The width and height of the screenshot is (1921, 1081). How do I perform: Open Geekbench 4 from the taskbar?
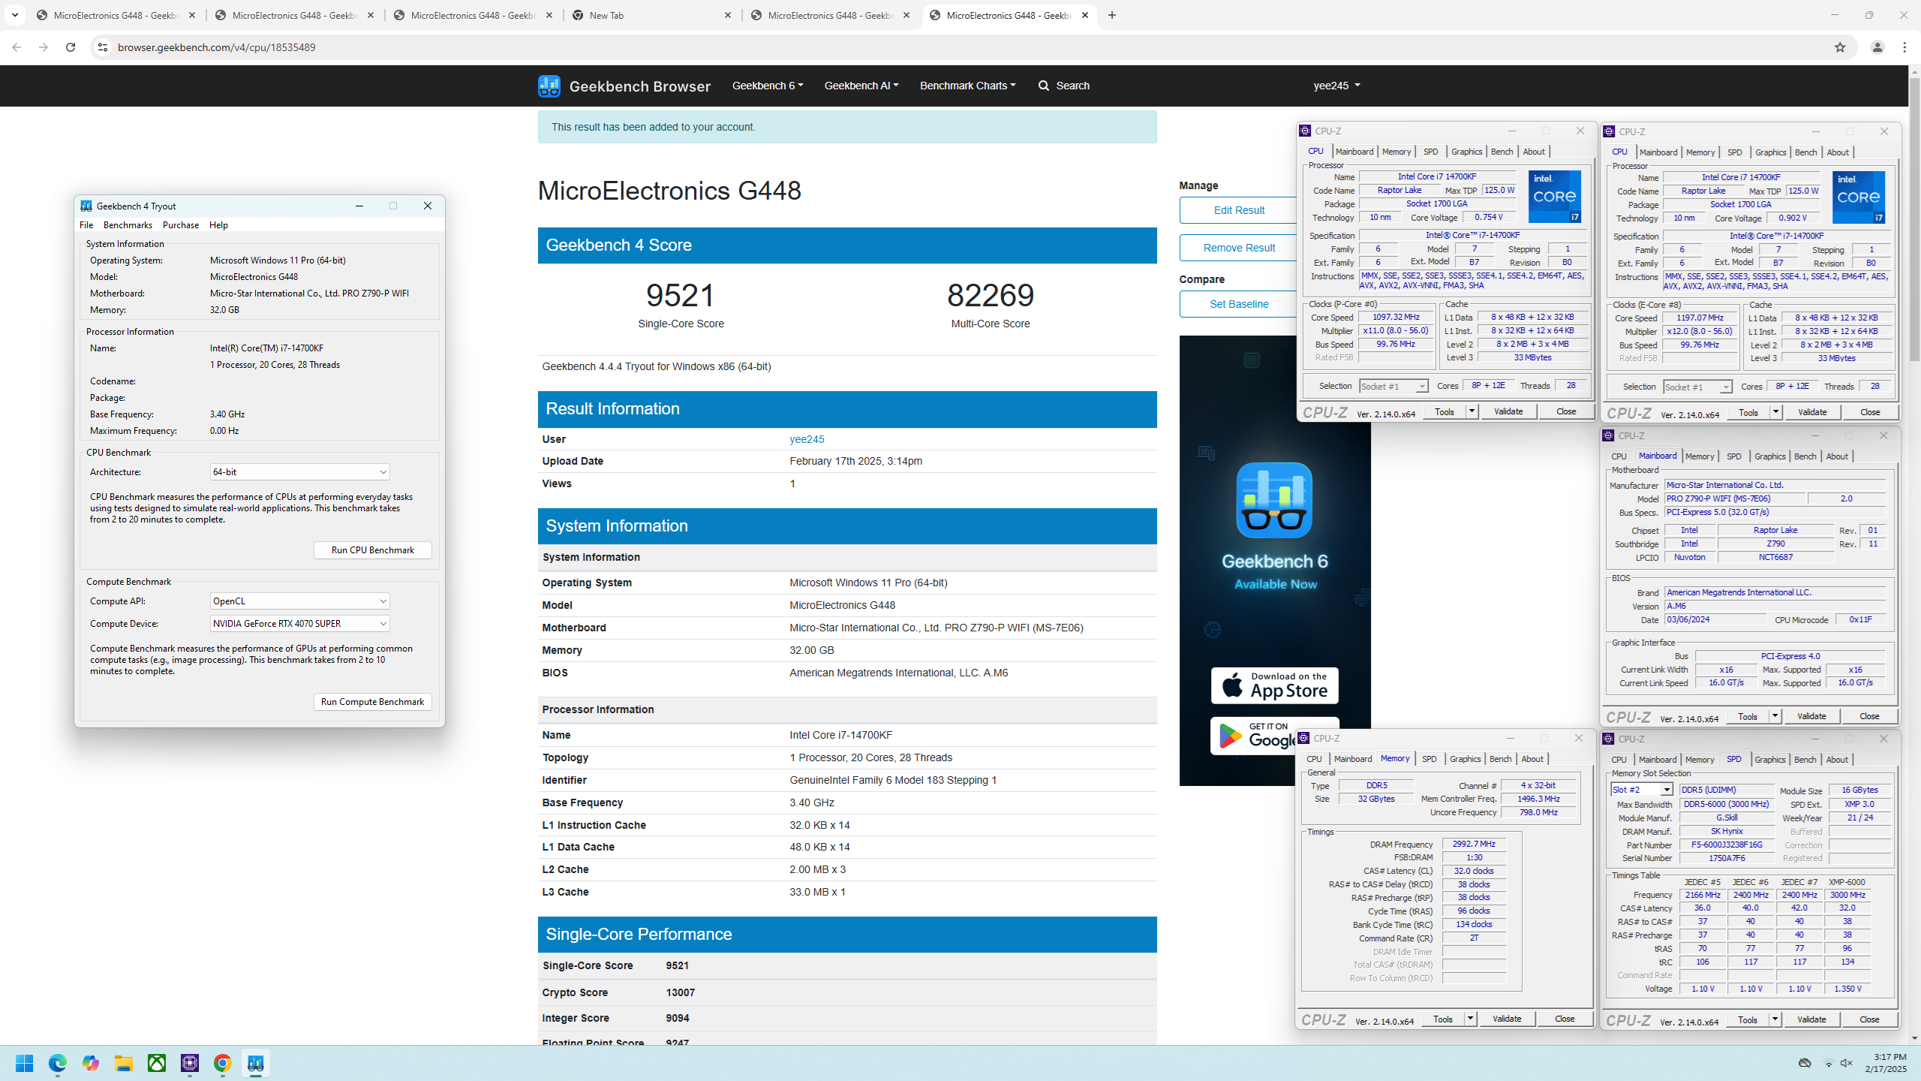coord(256,1063)
